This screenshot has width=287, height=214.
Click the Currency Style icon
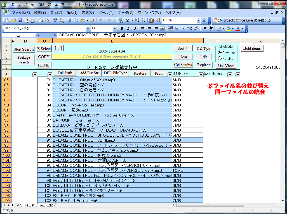(170, 28)
